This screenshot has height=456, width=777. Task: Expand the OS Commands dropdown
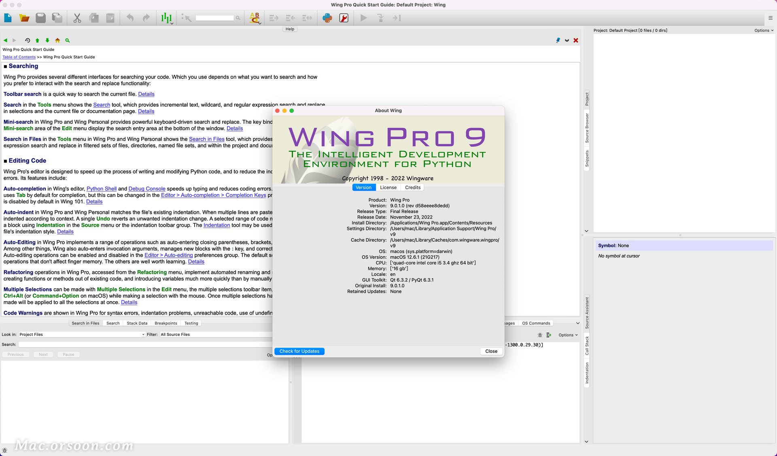[x=577, y=323]
